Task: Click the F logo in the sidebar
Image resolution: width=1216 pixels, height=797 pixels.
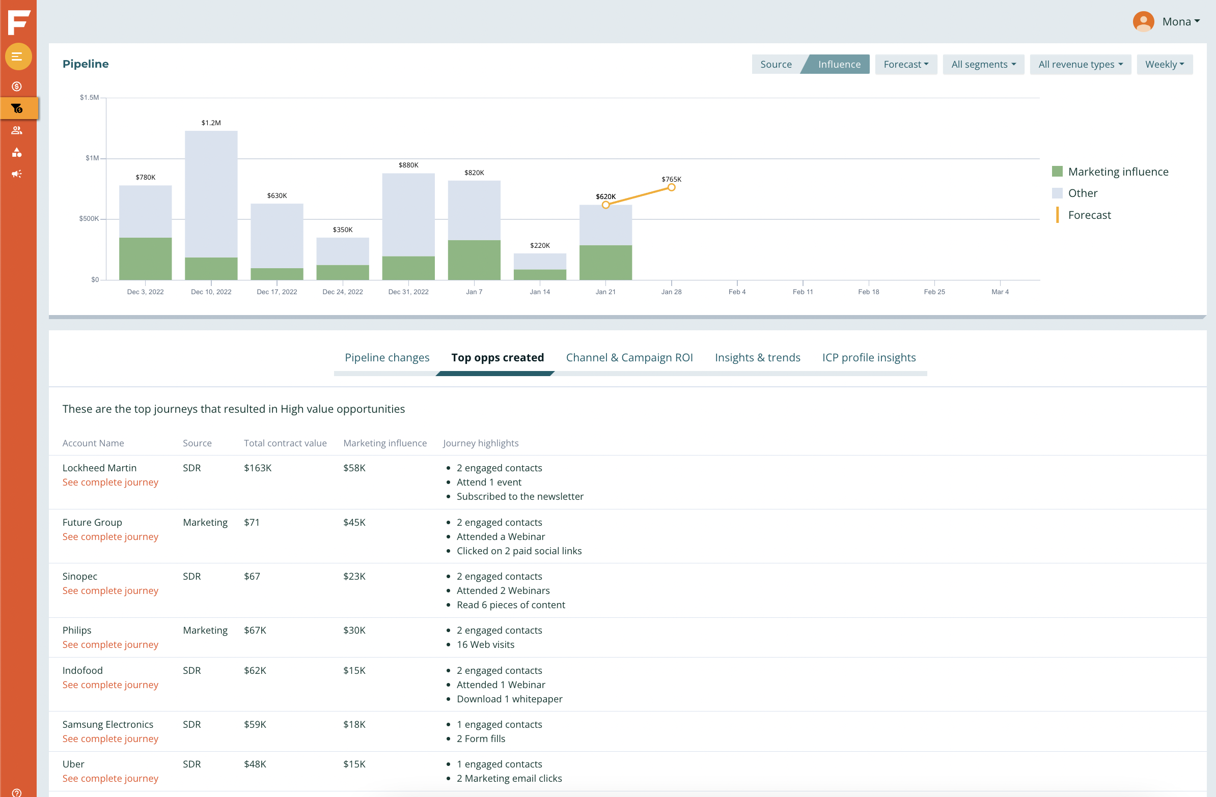Action: tap(18, 21)
